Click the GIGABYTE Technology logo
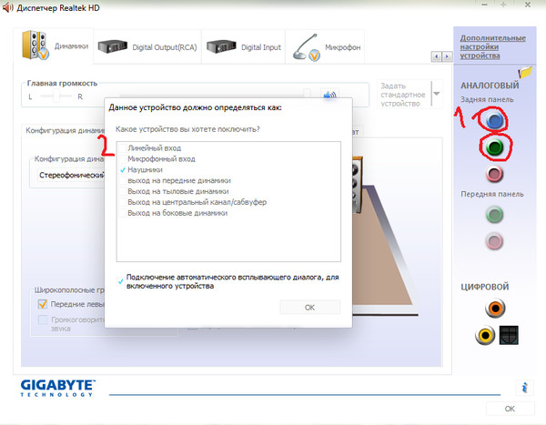 (58, 388)
